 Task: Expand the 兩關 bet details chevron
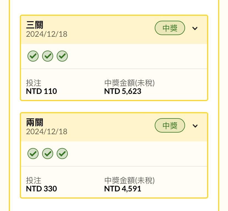click(x=195, y=126)
